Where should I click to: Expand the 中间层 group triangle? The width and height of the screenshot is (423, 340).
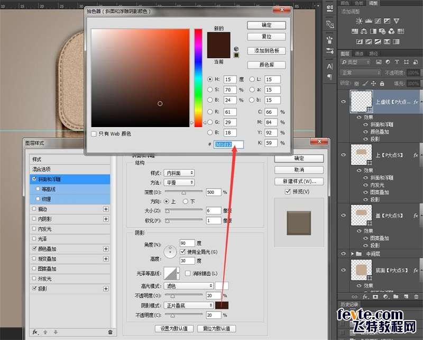(x=352, y=254)
